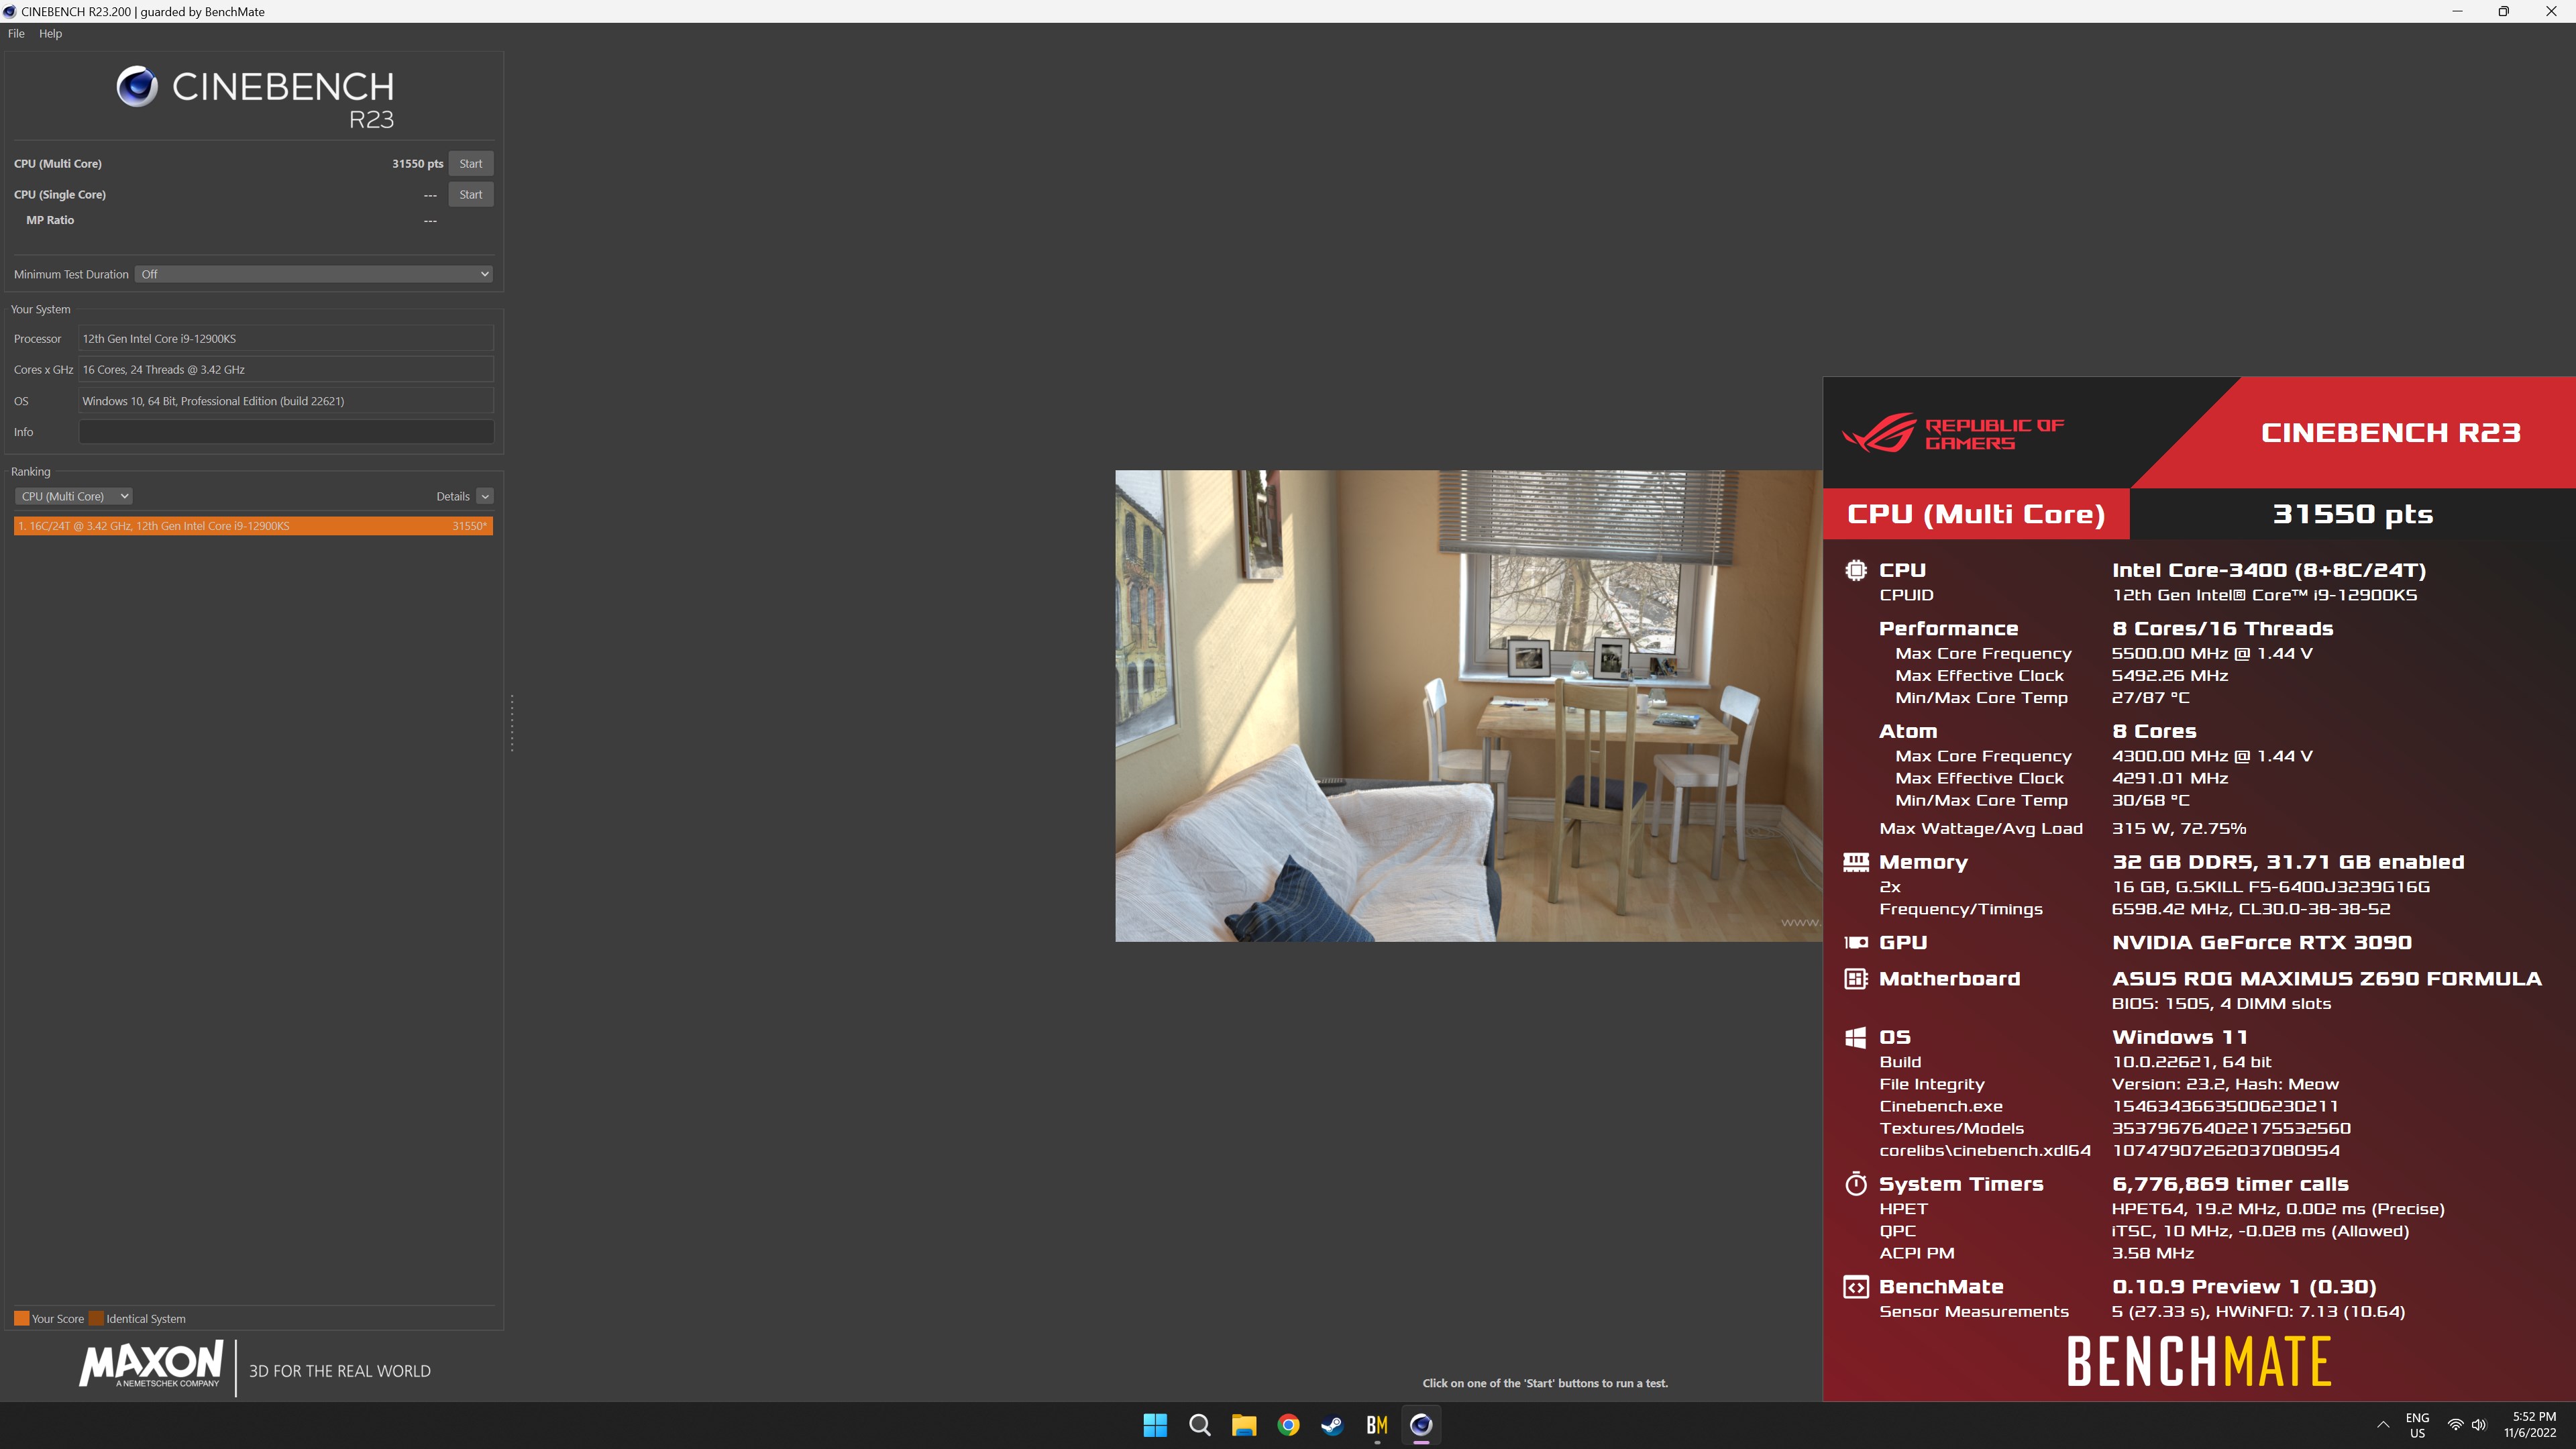Focus the empty Info text field
Viewport: 2576px width, 1449px height.
[x=286, y=431]
